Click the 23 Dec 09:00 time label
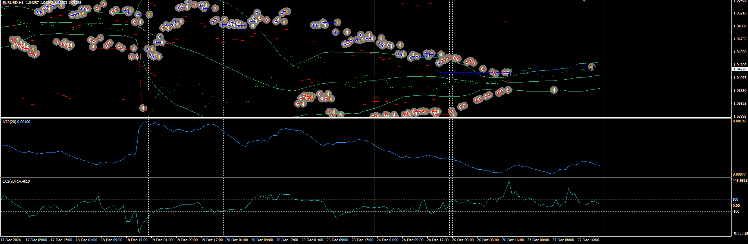The width and height of the screenshot is (748, 244). point(337,240)
